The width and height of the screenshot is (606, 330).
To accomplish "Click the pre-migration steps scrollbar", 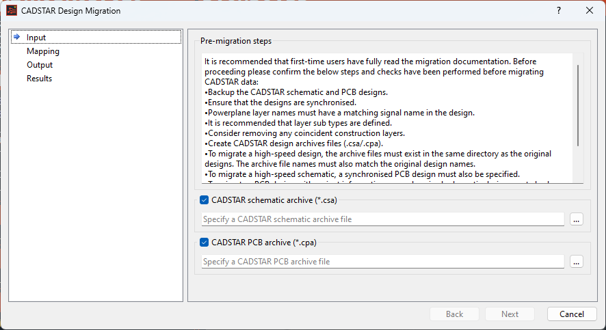I will pyautogui.click(x=578, y=105).
